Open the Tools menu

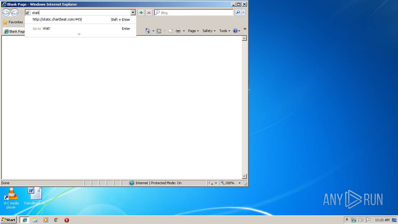click(225, 31)
